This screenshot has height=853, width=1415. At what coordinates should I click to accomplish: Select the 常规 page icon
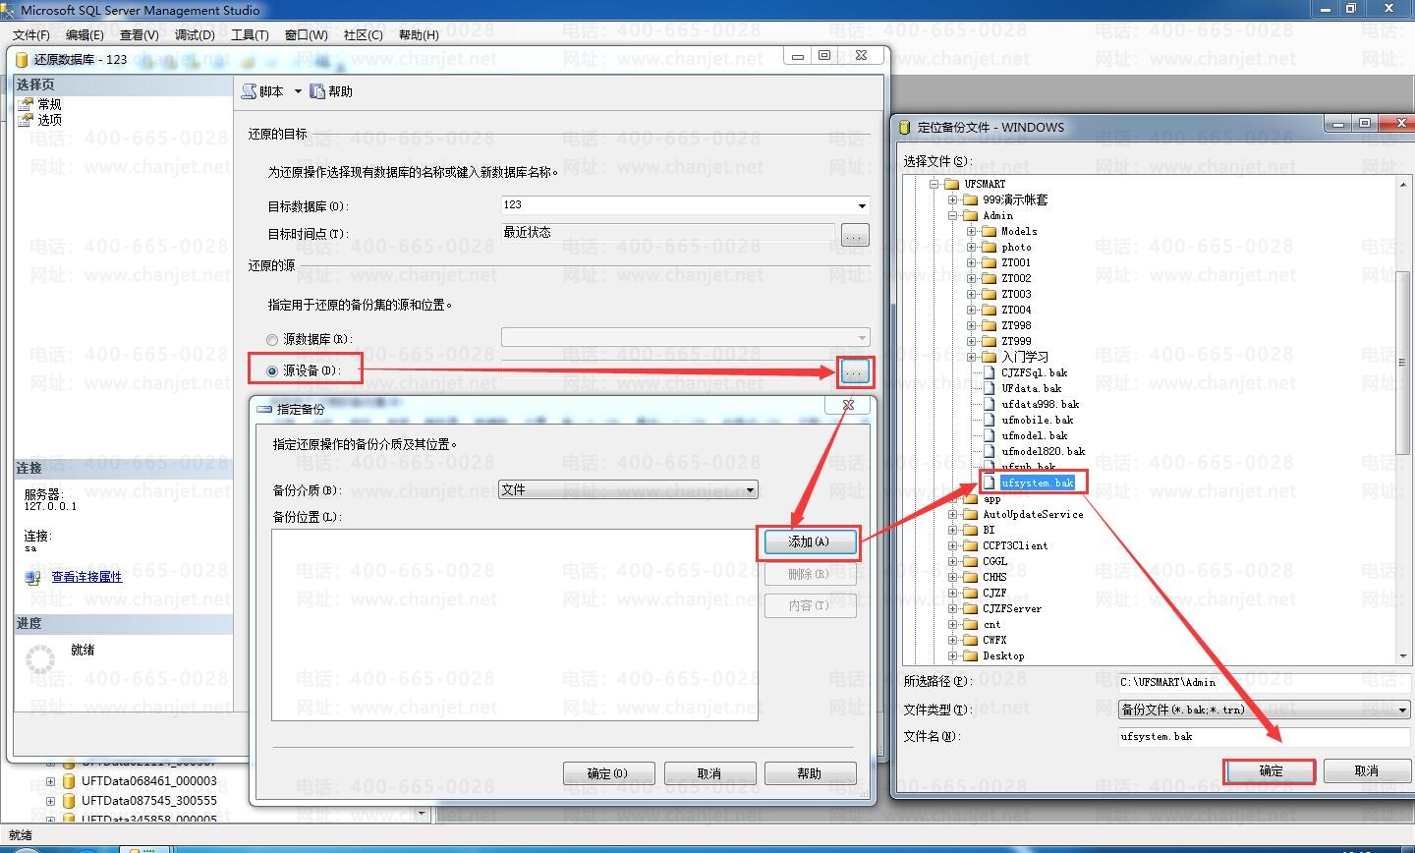[x=26, y=104]
